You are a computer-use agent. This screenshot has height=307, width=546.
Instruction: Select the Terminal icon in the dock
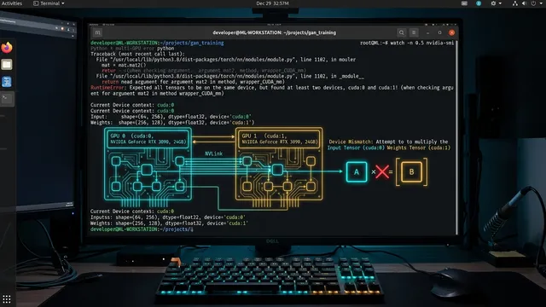(x=7, y=99)
